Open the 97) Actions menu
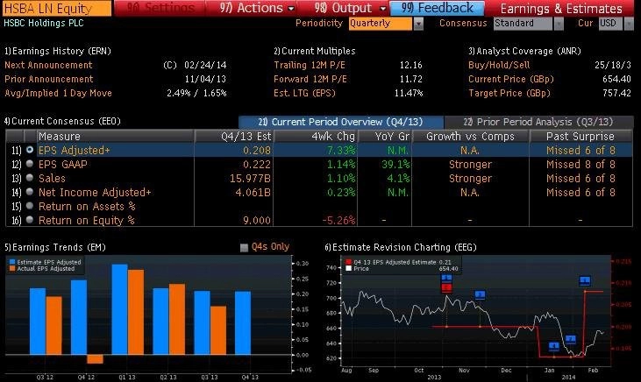The height and width of the screenshot is (382, 641). [257, 8]
